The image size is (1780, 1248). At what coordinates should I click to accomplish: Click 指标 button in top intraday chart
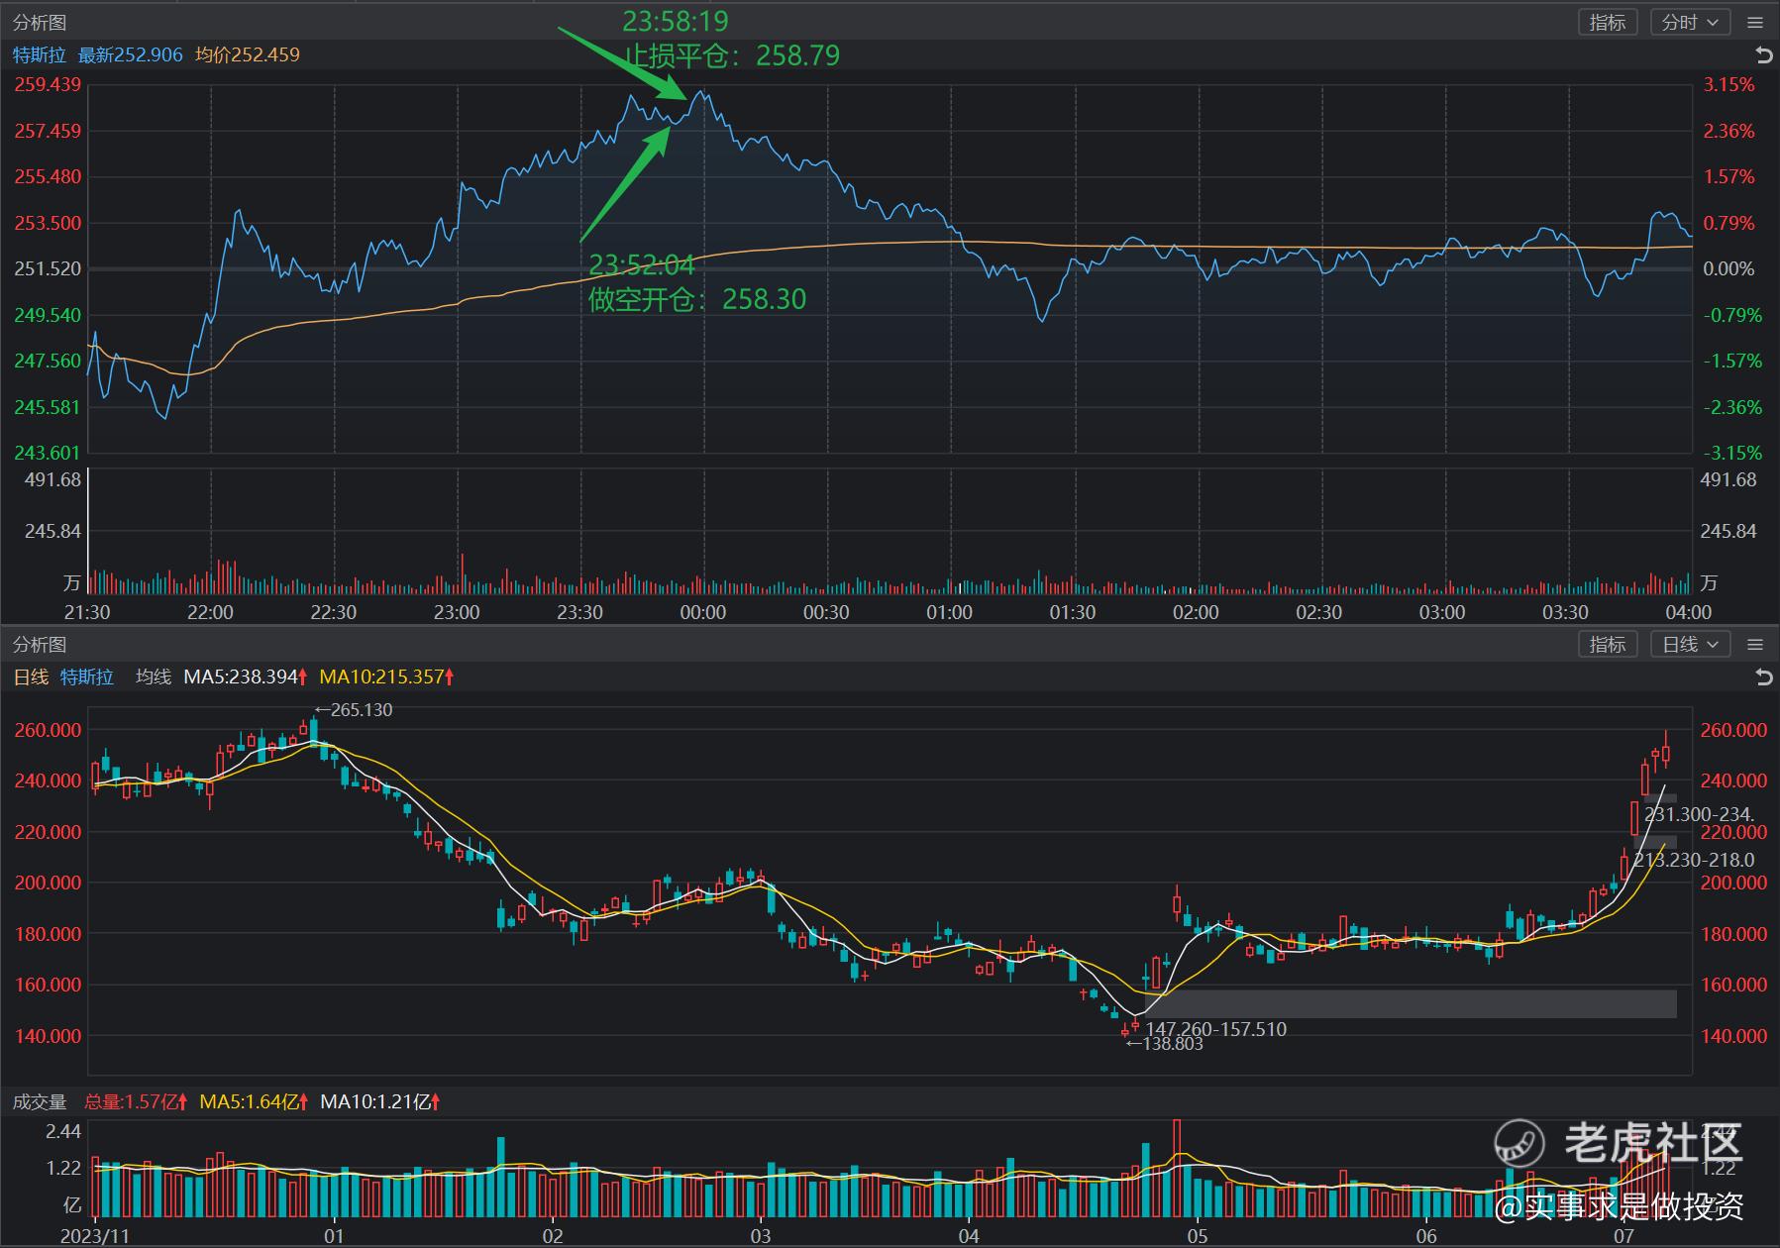[1607, 22]
